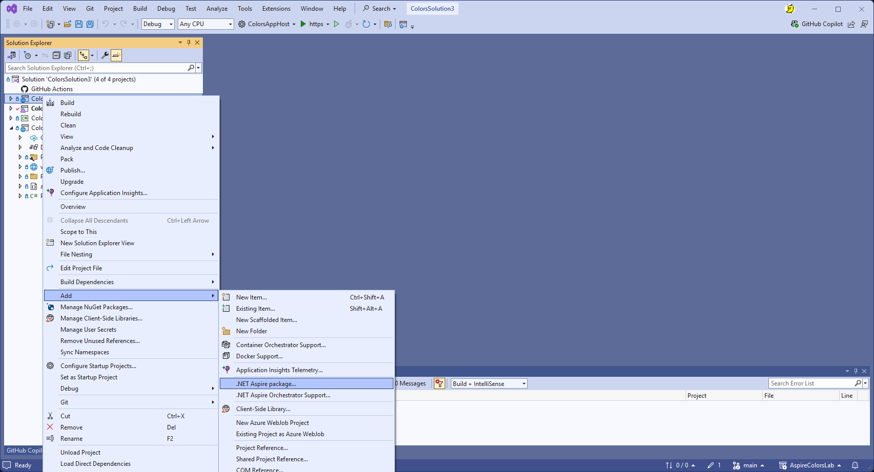This screenshot has width=874, height=472.
Task: Open the Debug configuration dropdown
Action: 158,24
